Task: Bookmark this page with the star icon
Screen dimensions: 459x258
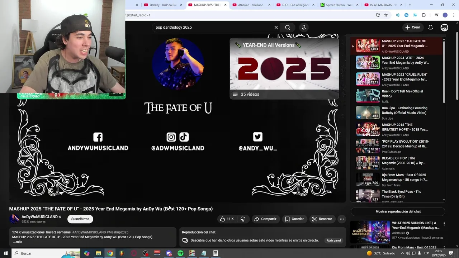Action: [x=386, y=15]
